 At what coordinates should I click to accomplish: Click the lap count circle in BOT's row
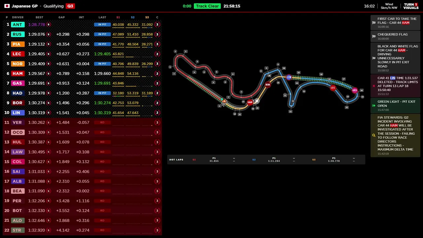coord(157,211)
